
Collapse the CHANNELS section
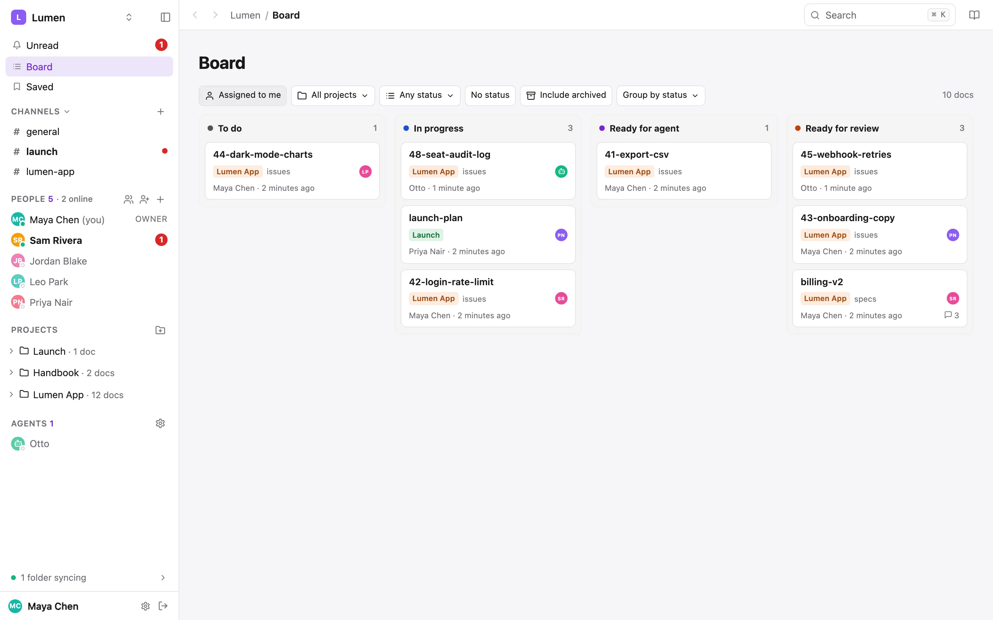tap(40, 112)
